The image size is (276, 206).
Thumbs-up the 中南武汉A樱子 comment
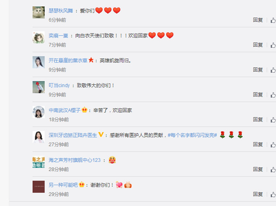click(x=273, y=120)
